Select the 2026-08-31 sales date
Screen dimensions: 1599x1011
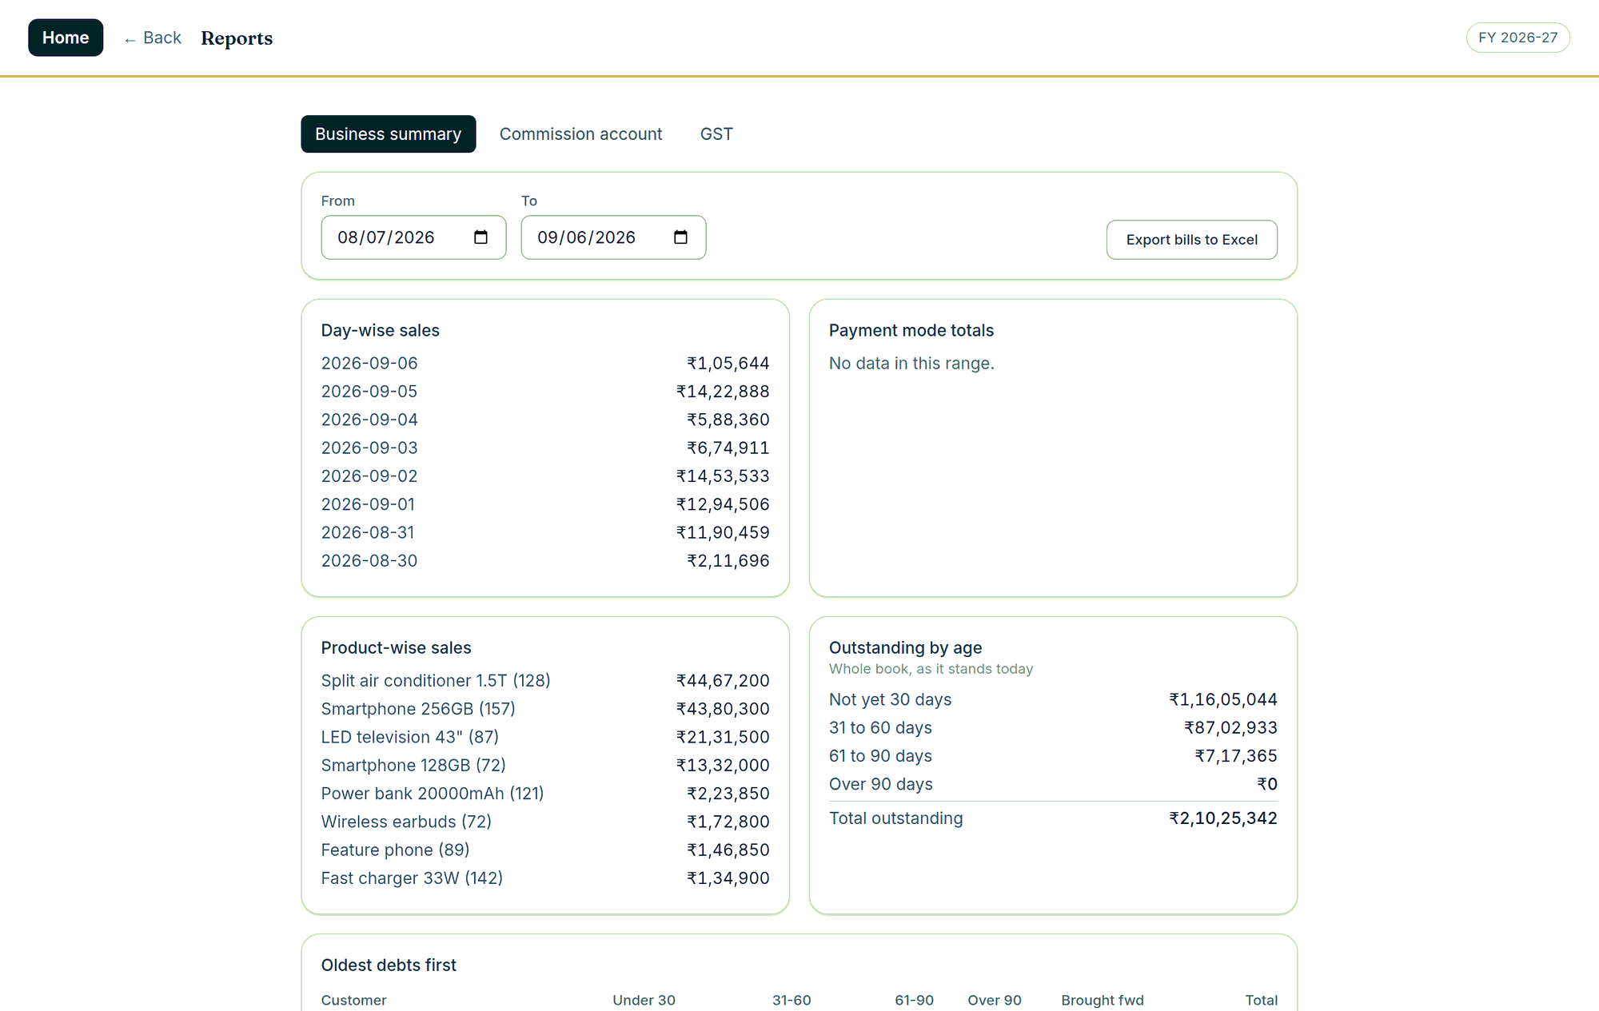pos(368,533)
